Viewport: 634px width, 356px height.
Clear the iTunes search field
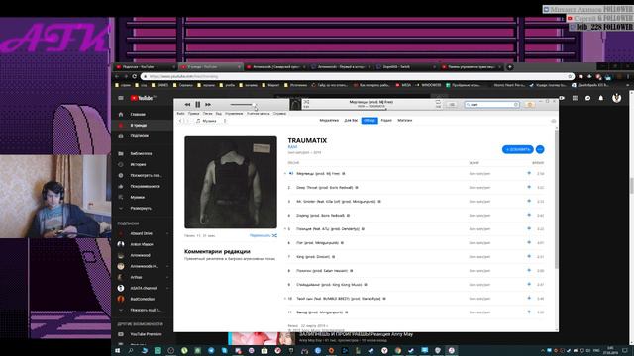point(516,105)
